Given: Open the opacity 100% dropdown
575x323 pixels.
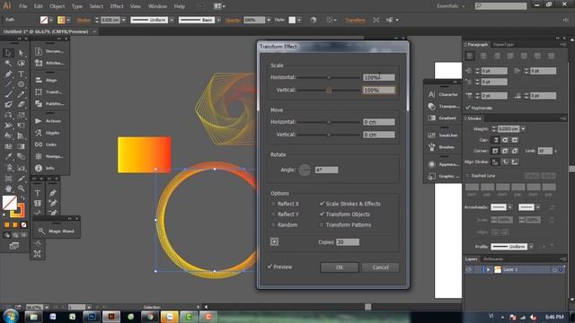Looking at the screenshot, I should click(269, 20).
